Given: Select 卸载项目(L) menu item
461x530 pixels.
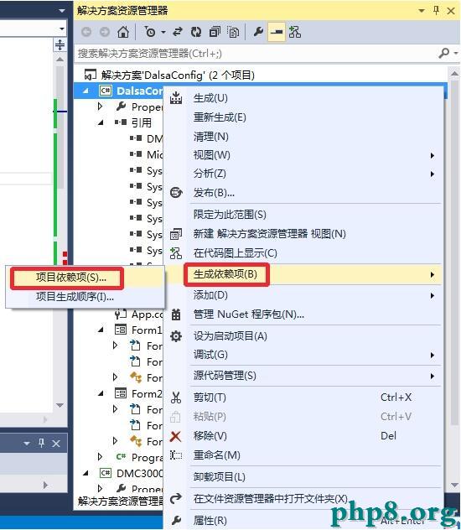Looking at the screenshot, I should click(x=303, y=477).
